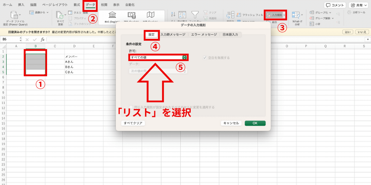Click the Refresh All (すべて更新) icon
This screenshot has height=185, width=371.
[x=60, y=15]
